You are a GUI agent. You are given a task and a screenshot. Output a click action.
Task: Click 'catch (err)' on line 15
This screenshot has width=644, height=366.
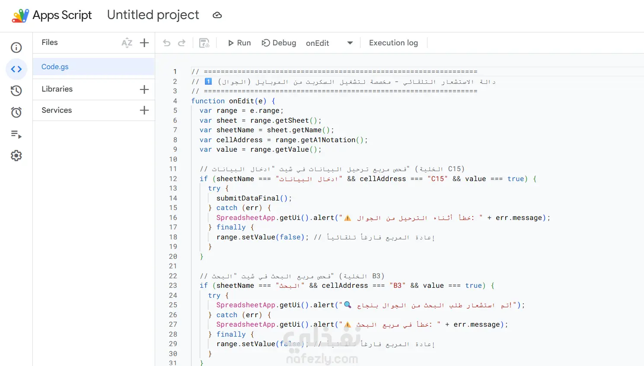click(239, 208)
